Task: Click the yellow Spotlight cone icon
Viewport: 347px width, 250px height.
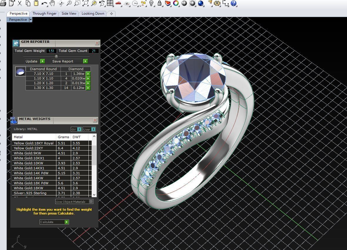Action: 210,3
